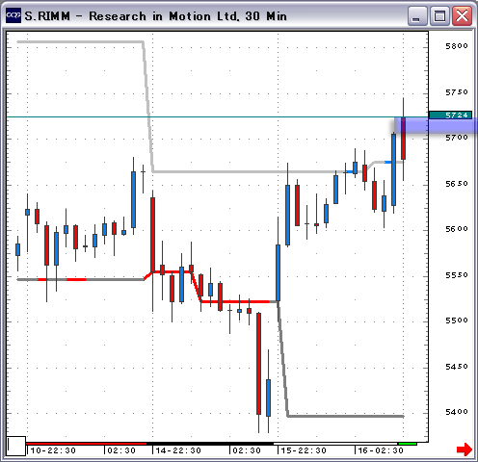The height and width of the screenshot is (462, 478).
Task: Click the 5400 price axis label
Action: (457, 412)
